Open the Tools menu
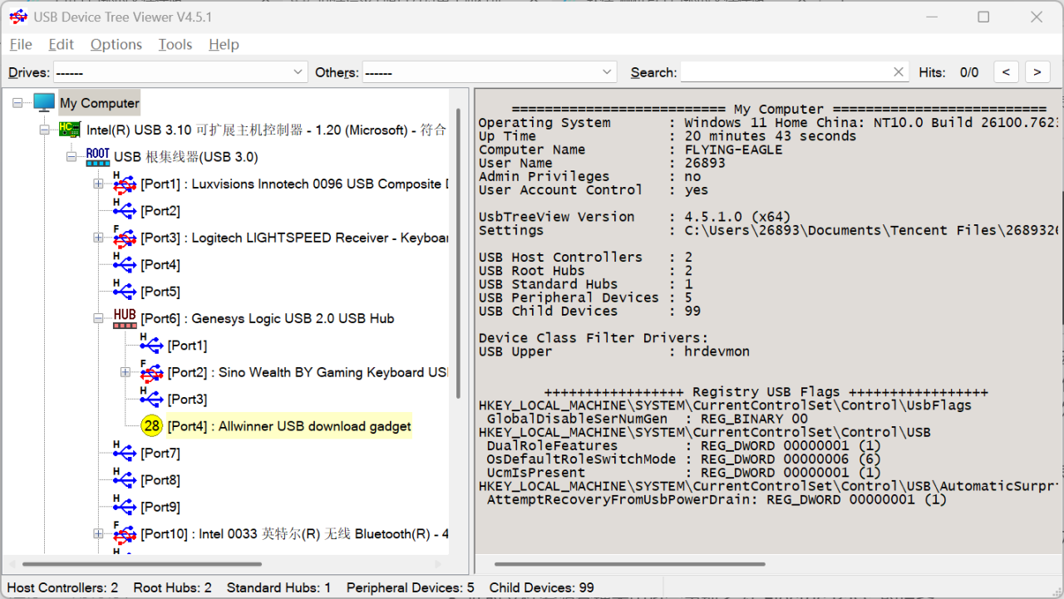Screen dimensions: 1064x599 pos(175,44)
